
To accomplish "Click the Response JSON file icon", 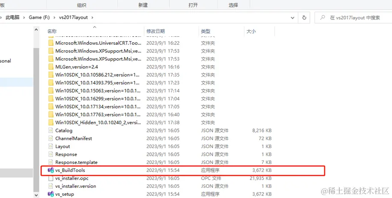I will coord(51,154).
